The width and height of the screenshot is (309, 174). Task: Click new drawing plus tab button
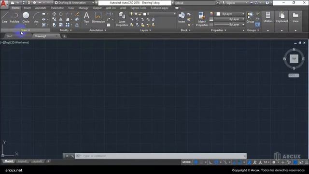coord(64,36)
